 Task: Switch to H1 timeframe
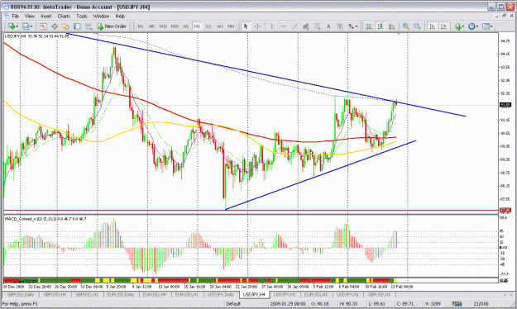(x=186, y=26)
